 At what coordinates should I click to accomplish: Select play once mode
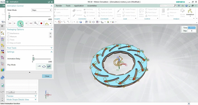tap(39, 66)
